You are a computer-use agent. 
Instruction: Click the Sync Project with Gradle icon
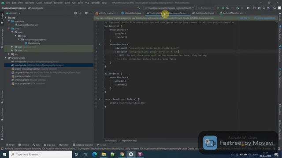click(x=259, y=8)
